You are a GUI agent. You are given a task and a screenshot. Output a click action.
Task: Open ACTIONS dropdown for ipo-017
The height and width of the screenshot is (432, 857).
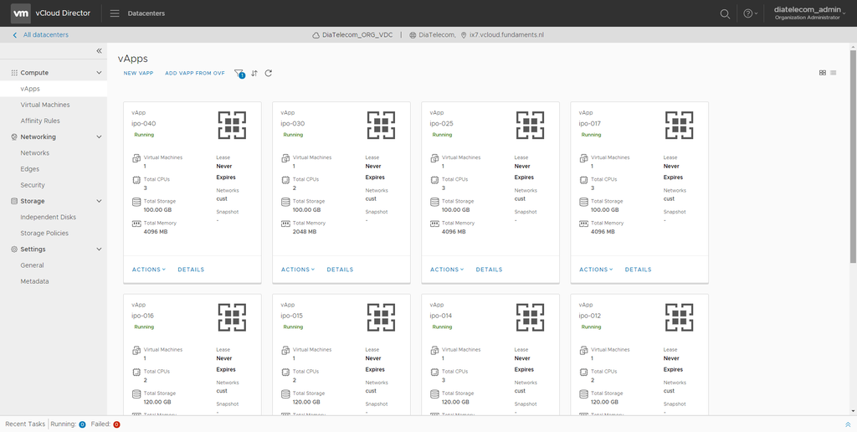[596, 270]
